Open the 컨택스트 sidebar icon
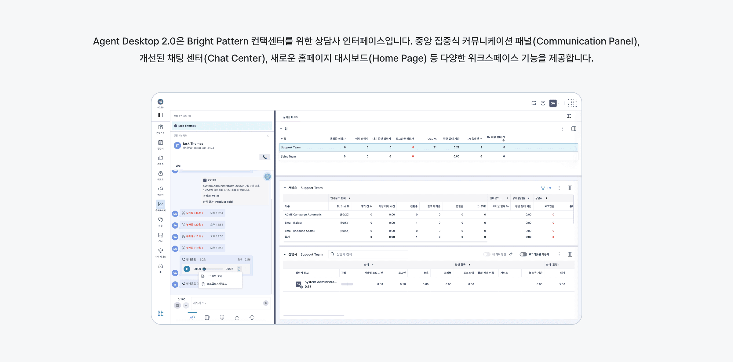The height and width of the screenshot is (362, 733). [x=160, y=127]
